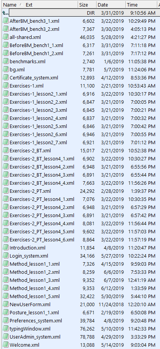
Task: Select the Posture_lesson1_1.xml file
Action: point(80,312)
